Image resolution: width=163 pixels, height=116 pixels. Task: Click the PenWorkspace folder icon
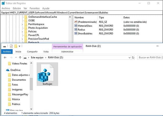(26, 24)
